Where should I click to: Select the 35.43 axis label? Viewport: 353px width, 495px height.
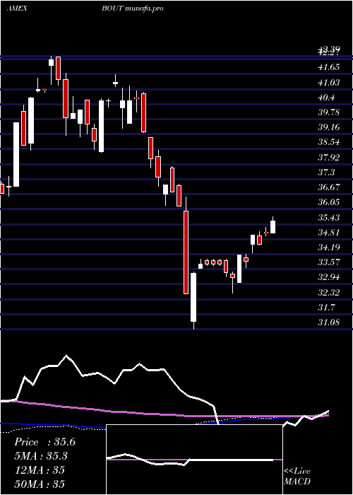(329, 217)
